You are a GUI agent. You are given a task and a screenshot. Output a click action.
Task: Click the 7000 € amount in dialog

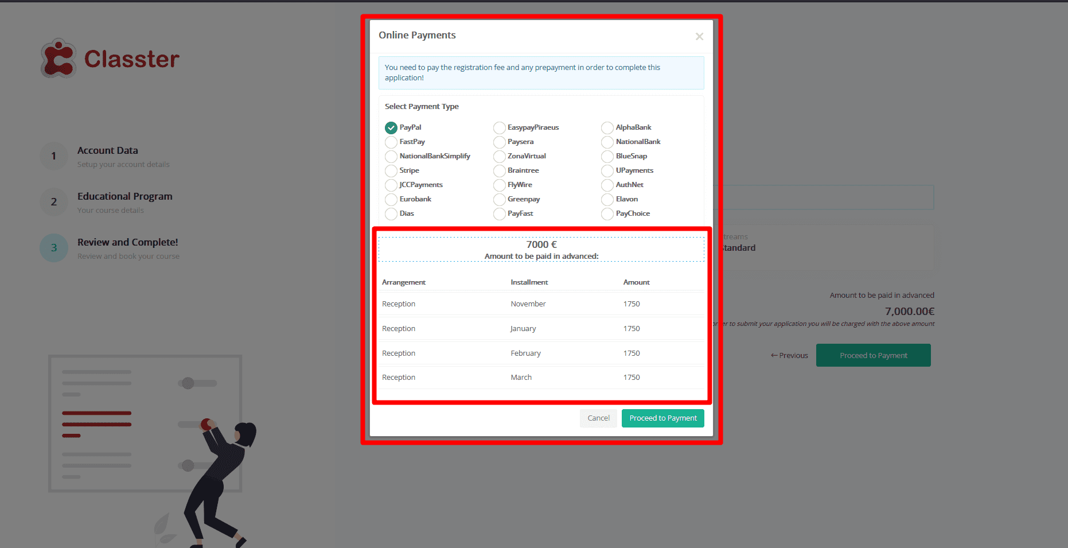541,244
